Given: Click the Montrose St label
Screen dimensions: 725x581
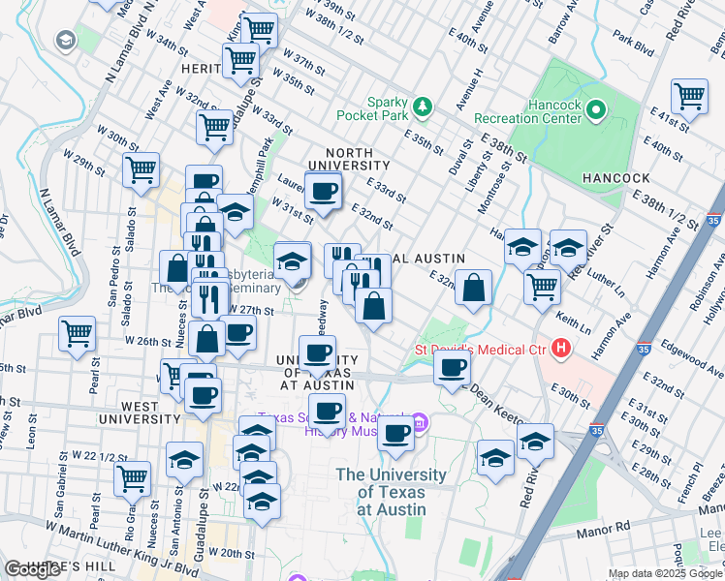Looking at the screenshot, I should pyautogui.click(x=495, y=188).
